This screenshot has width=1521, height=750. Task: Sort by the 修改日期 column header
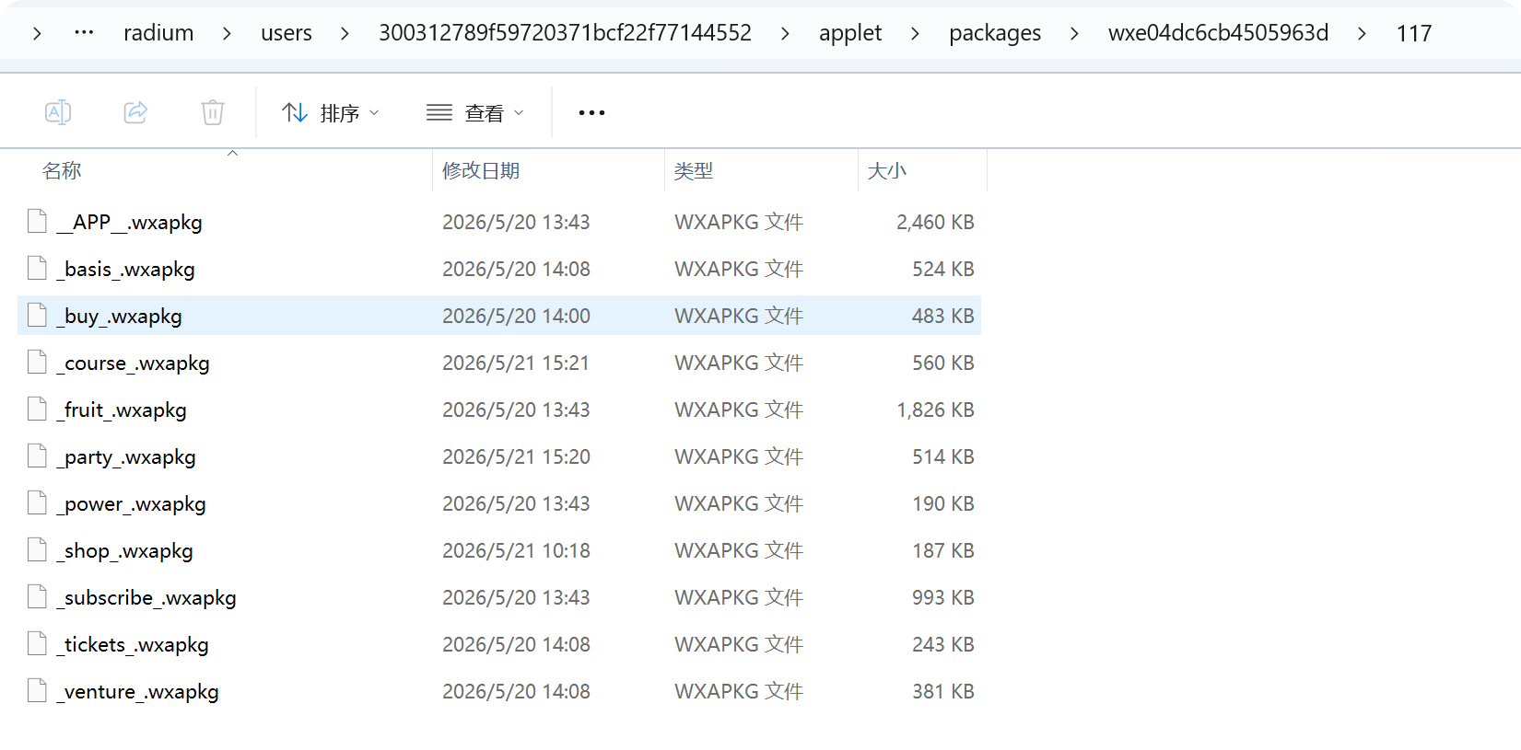pyautogui.click(x=481, y=170)
